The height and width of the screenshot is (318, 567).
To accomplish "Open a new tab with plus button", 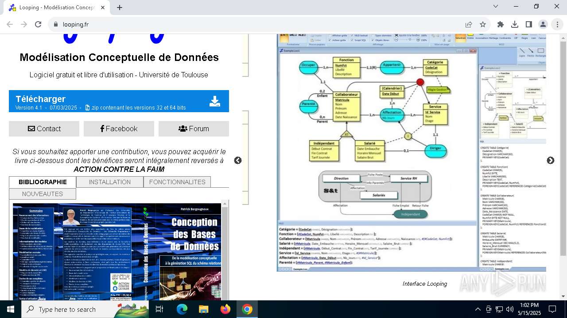I will tap(120, 8).
